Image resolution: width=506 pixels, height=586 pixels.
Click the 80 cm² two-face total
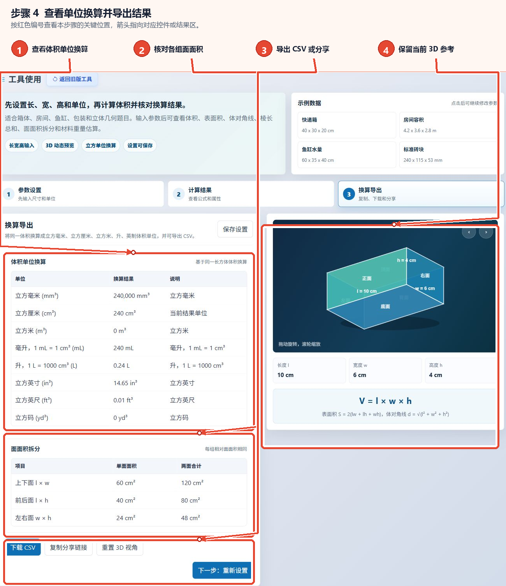(x=191, y=501)
